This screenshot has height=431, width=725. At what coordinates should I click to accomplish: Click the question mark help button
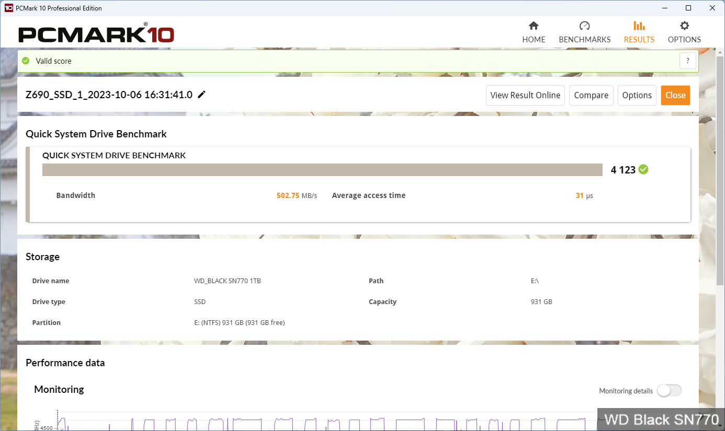click(688, 61)
